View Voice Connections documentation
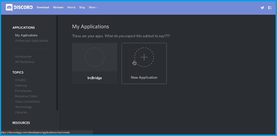 pyautogui.click(x=28, y=101)
